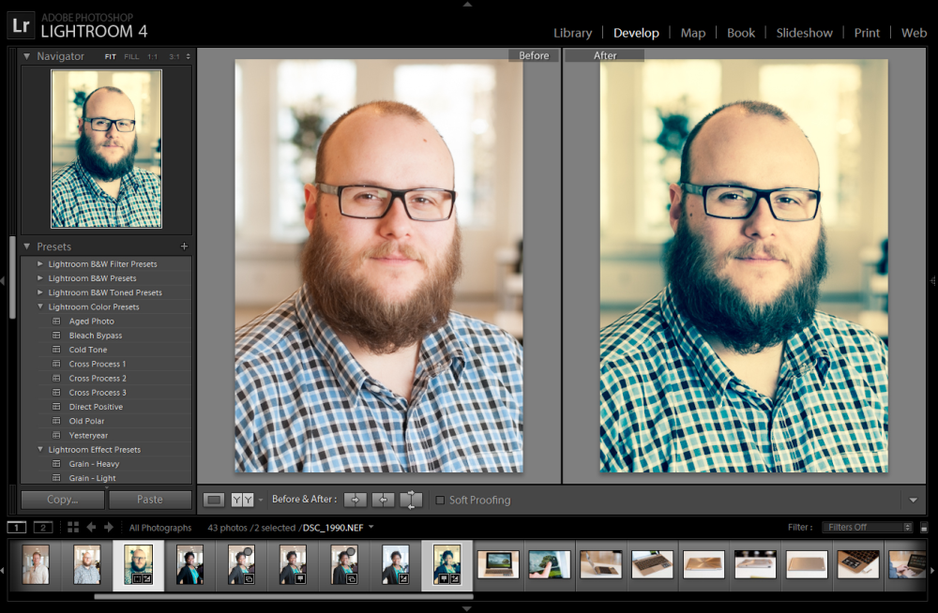Swap Before and After settings icon
The image size is (938, 613).
tap(411, 500)
